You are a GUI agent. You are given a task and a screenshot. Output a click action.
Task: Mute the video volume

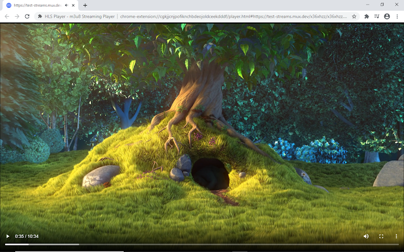(x=366, y=236)
